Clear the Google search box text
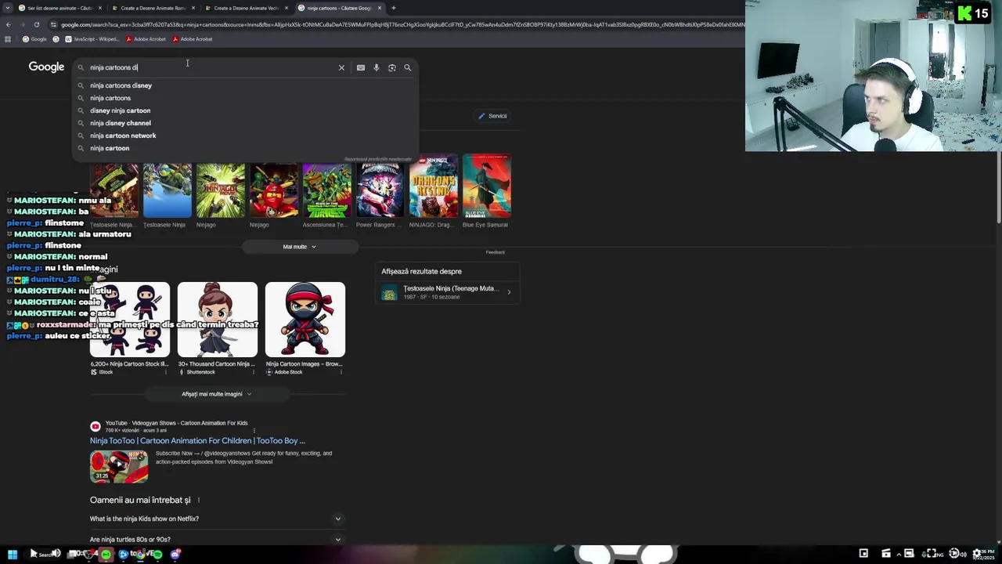1002x564 pixels. click(341, 68)
